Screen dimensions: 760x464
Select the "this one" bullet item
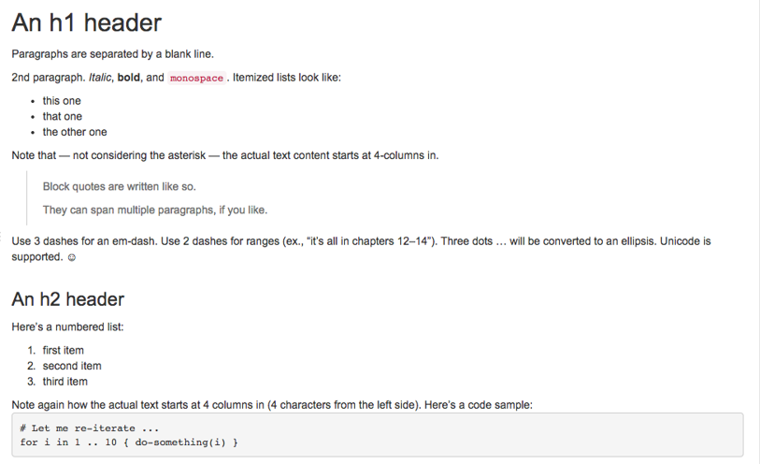click(x=62, y=101)
